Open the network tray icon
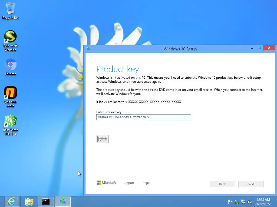 (243, 202)
